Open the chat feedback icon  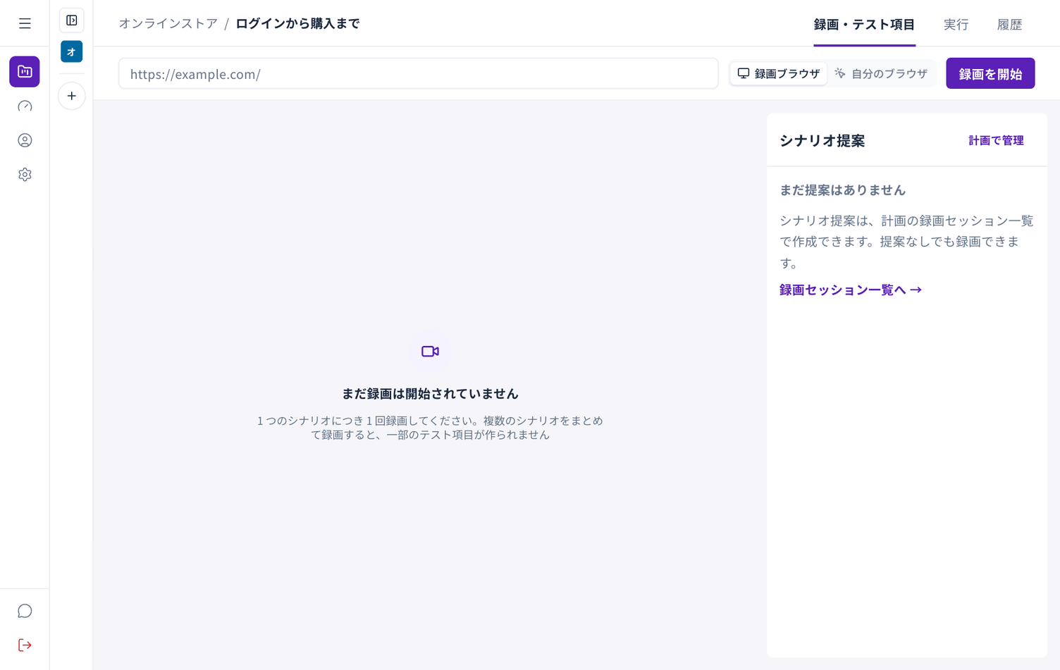tap(25, 611)
